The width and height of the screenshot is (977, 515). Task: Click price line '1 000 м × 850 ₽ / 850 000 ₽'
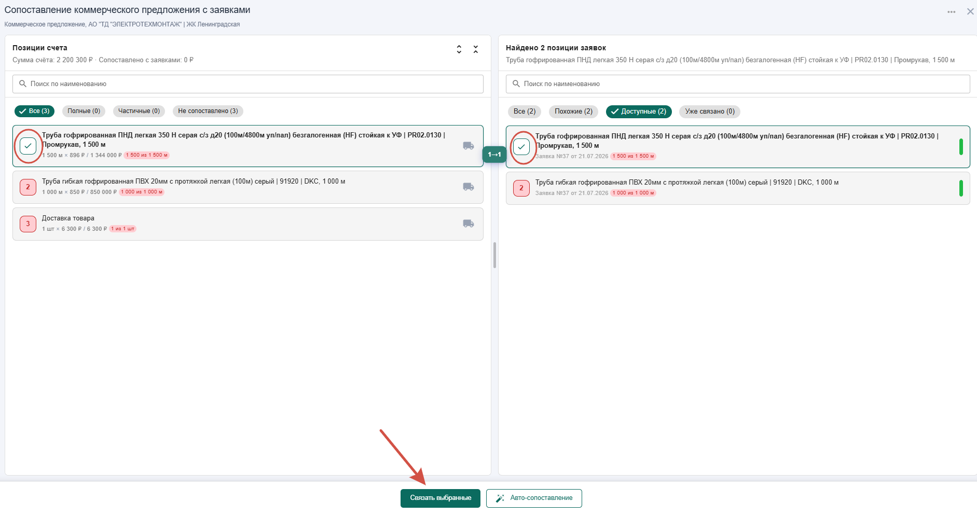pos(79,192)
